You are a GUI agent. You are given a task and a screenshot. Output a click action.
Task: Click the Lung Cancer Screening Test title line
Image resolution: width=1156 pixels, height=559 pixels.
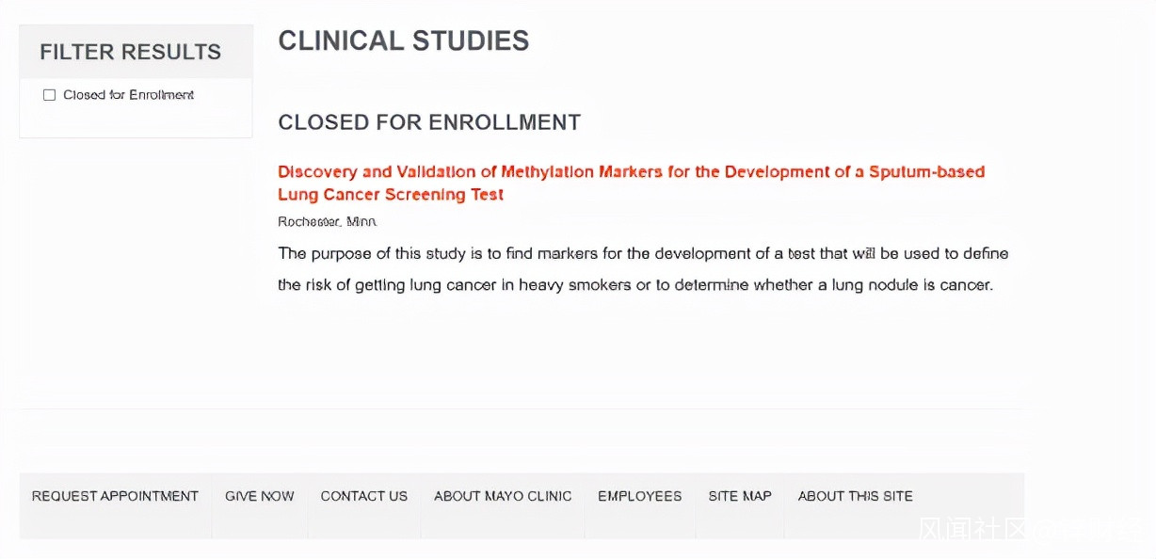391,195
